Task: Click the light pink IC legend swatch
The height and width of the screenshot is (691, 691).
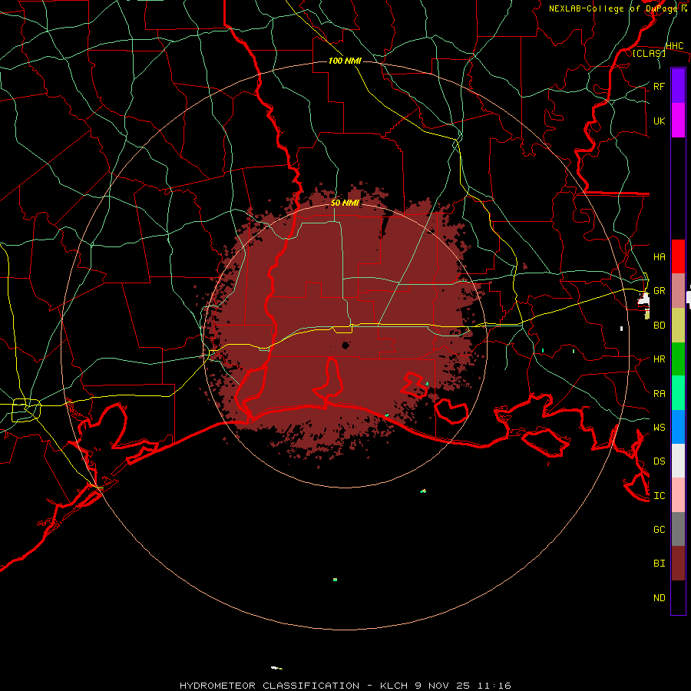Action: pyautogui.click(x=678, y=495)
